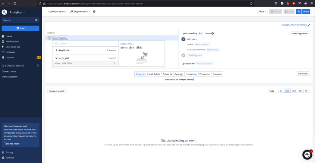315x163 pixels.
Task: Select the Average tab
Action: 179,74
